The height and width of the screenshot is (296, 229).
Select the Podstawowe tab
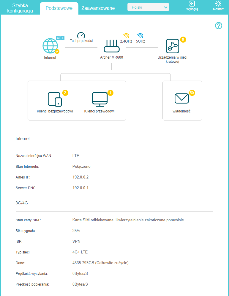pyautogui.click(x=59, y=8)
